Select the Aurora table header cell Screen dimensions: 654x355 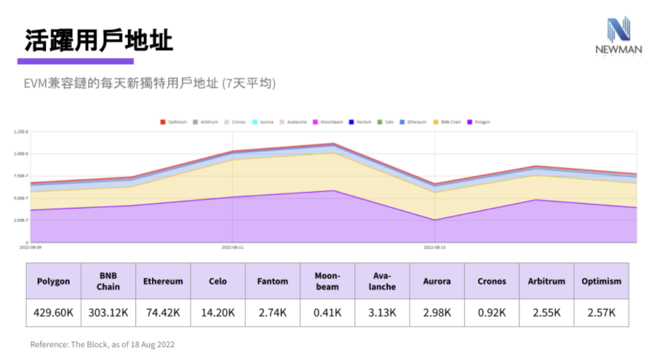click(437, 281)
